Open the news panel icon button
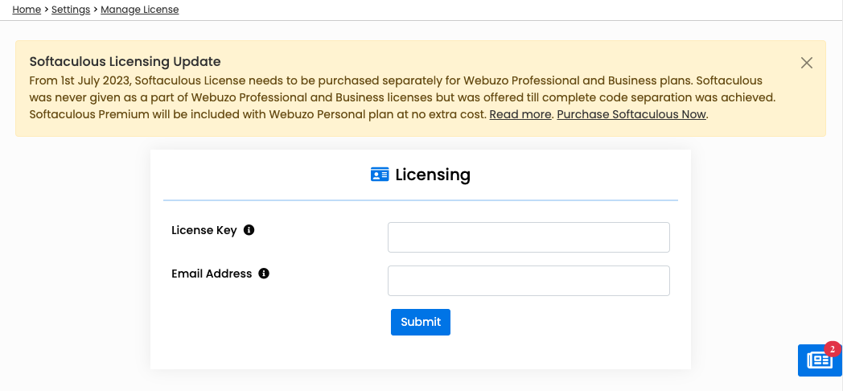843x391 pixels. [x=819, y=360]
